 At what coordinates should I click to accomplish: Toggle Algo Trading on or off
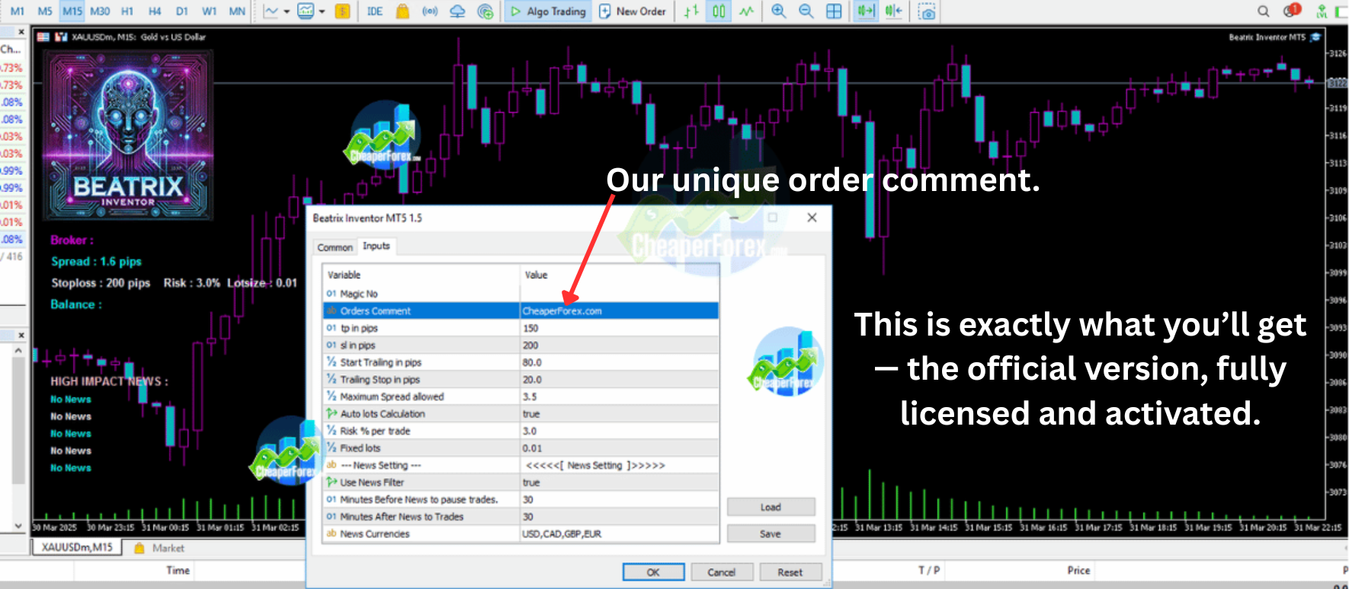pos(548,11)
